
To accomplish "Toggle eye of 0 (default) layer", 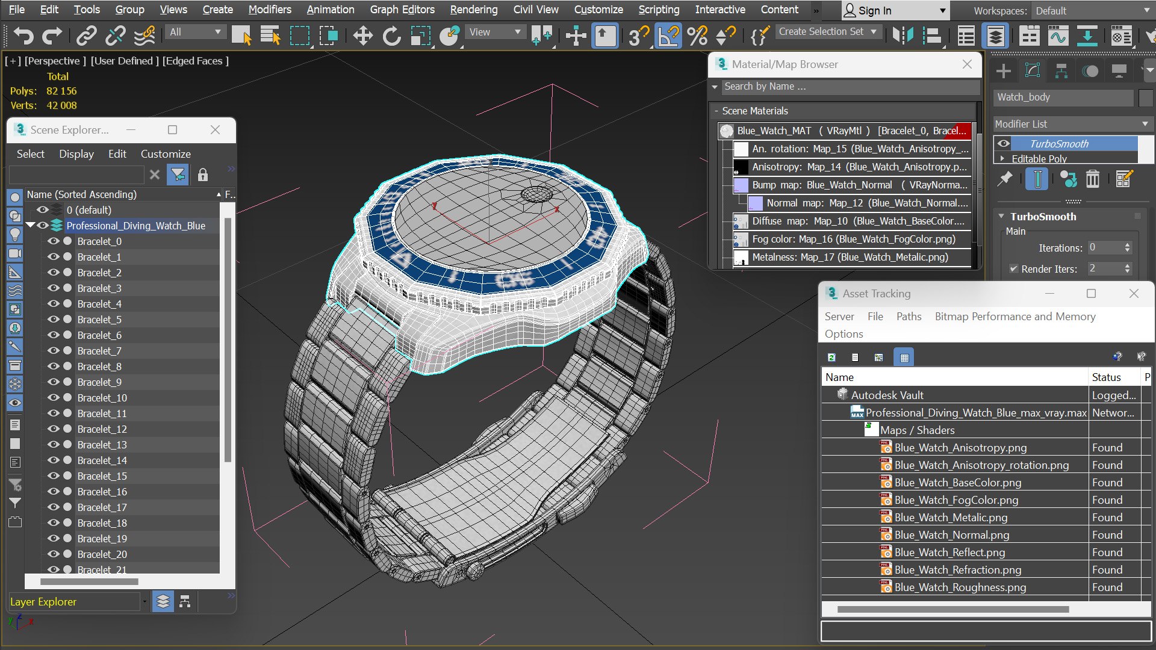I will pos(43,209).
